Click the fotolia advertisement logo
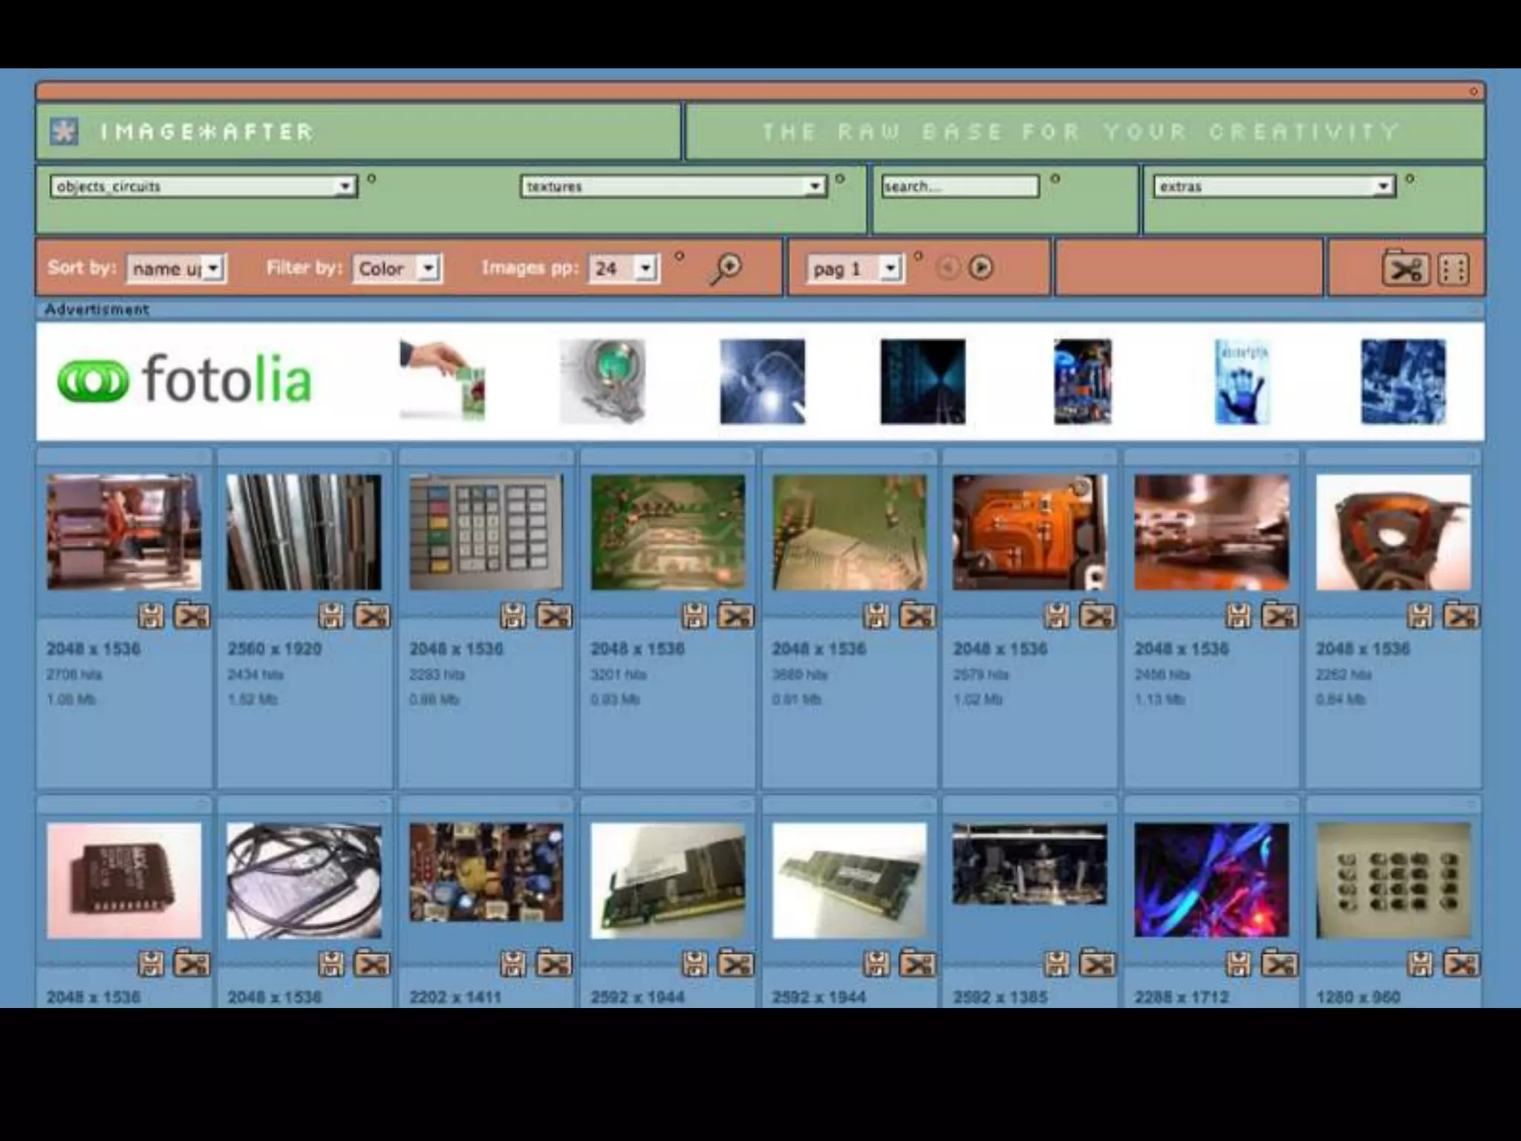The width and height of the screenshot is (1521, 1141). [185, 380]
